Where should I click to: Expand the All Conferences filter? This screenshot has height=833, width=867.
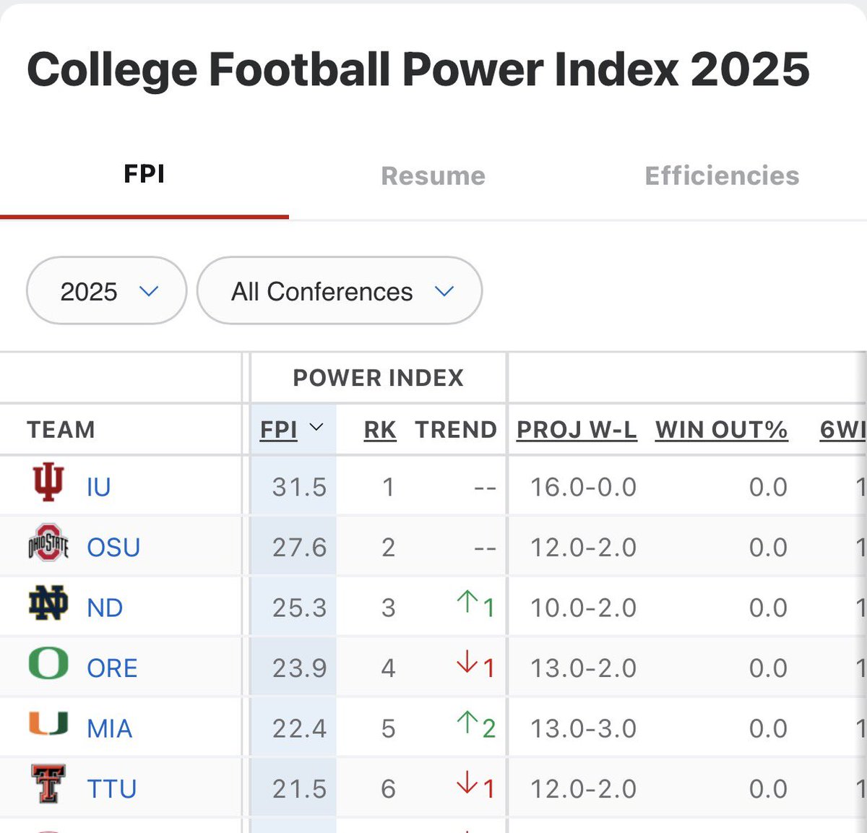click(340, 291)
